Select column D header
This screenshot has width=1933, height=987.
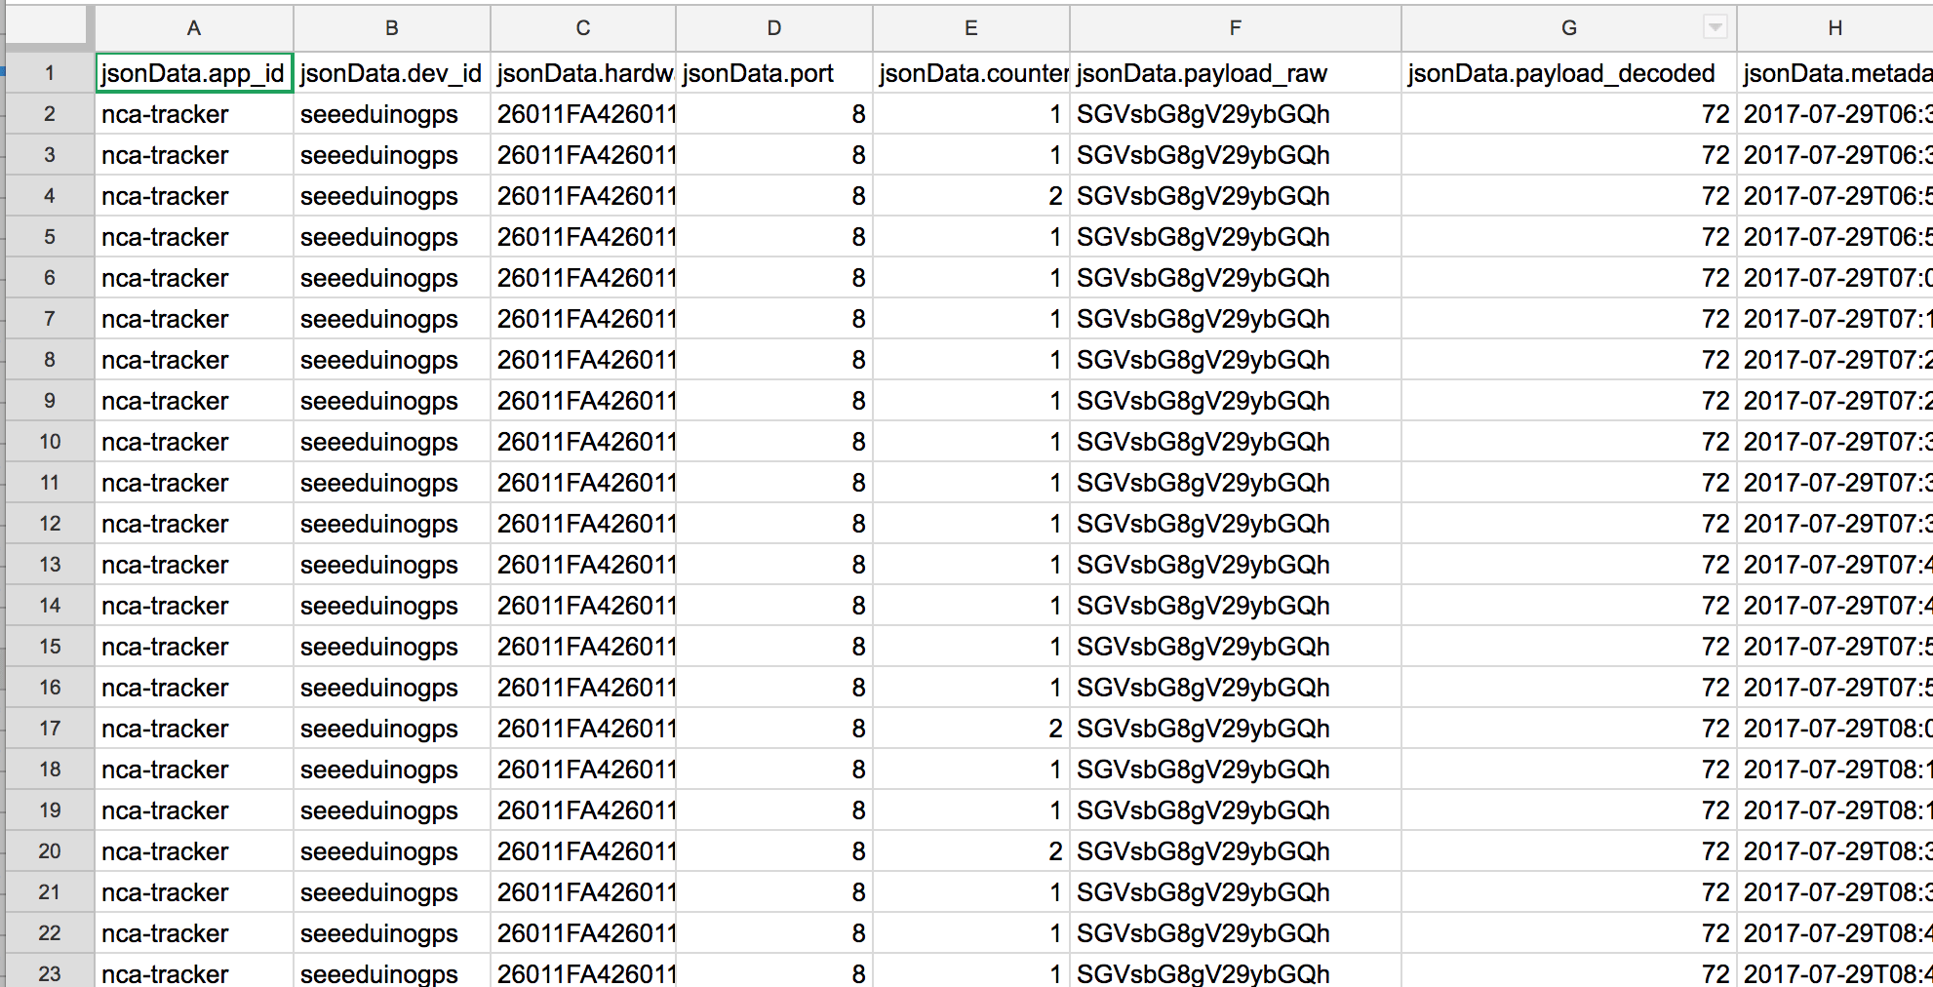(x=774, y=27)
